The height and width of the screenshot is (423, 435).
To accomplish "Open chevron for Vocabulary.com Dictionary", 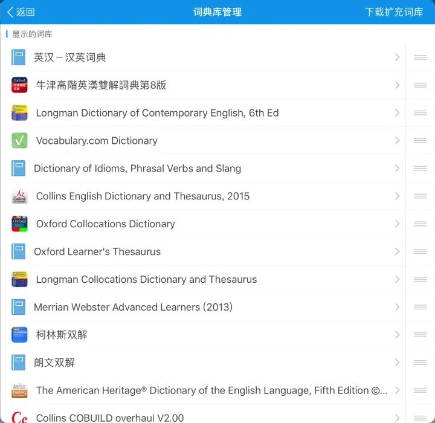I will 398,140.
